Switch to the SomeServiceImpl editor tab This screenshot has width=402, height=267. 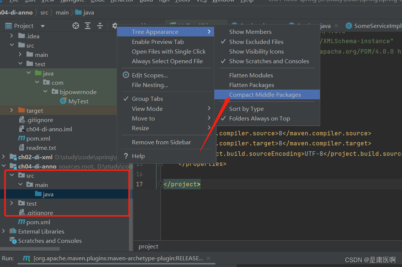point(374,26)
